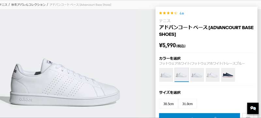This screenshot has height=118, width=261.
Task: Choose the third white shoe color thumbnail
Action: pos(197,75)
